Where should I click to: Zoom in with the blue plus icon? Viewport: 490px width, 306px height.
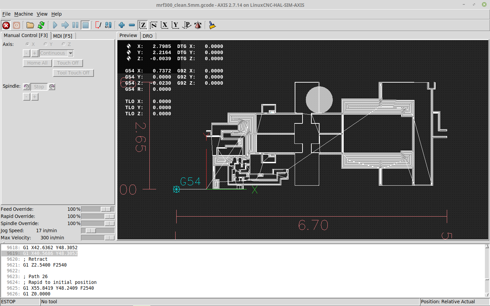121,25
